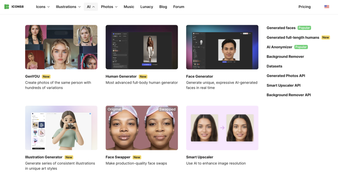Click 'Generate unique, expressive AI-generated faces' description
Image resolution: width=338 pixels, height=172 pixels.
click(222, 85)
